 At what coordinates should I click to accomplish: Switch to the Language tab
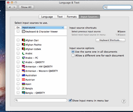tap(47, 17)
